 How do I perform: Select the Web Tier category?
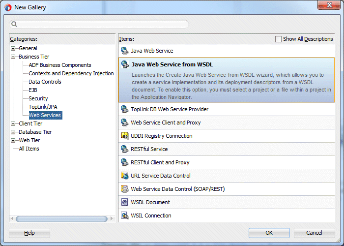click(29, 140)
